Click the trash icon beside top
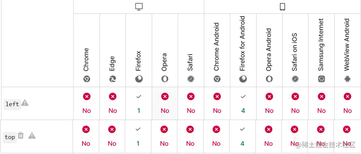361x154 pixels. point(21,136)
